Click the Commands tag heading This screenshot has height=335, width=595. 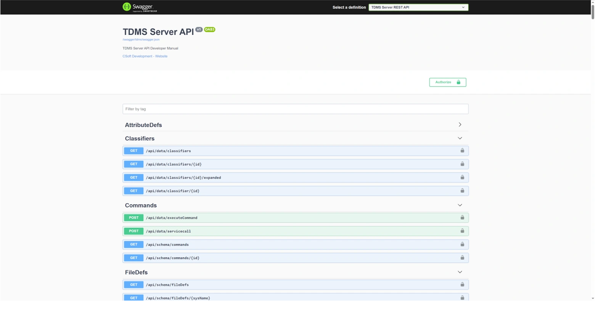click(141, 205)
